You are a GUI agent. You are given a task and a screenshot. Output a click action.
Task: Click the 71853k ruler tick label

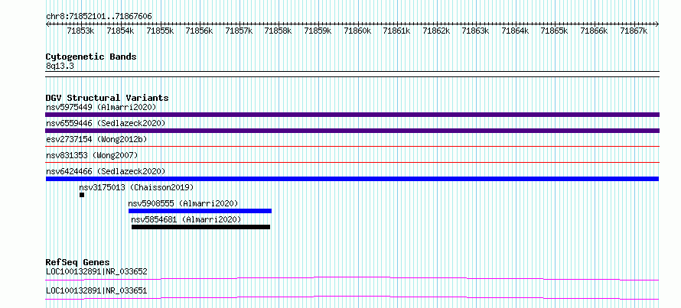coord(81,31)
